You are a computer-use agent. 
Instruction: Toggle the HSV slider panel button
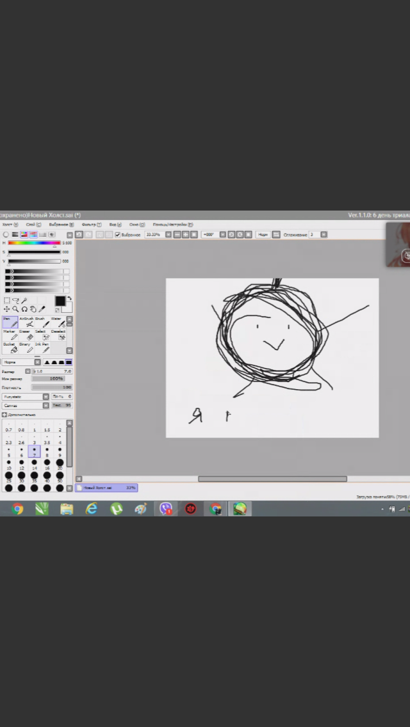[24, 235]
